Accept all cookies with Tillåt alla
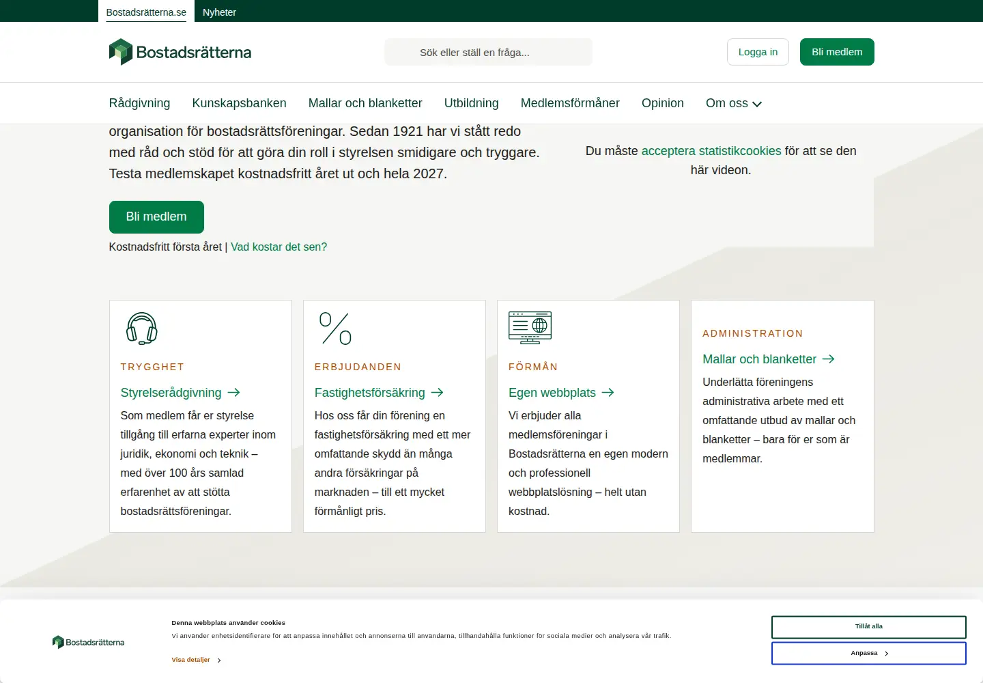This screenshot has width=983, height=683. (x=869, y=627)
